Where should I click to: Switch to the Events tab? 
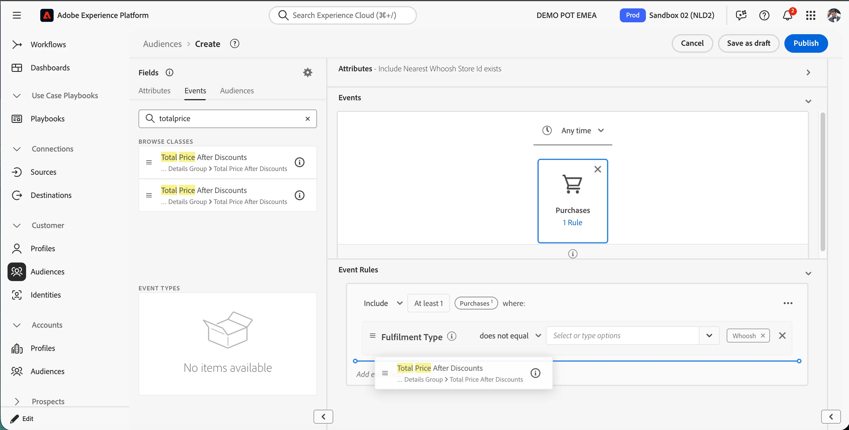[195, 91]
